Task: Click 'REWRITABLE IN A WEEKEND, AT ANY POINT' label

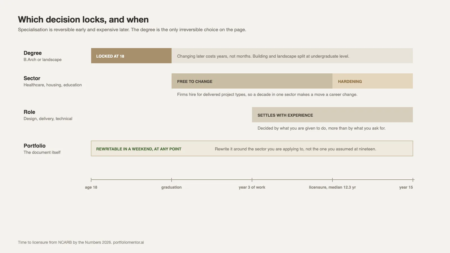Action: (x=139, y=149)
